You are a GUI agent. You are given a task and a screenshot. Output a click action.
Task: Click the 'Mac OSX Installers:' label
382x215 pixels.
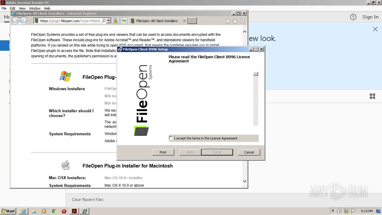pyautogui.click(x=67, y=178)
